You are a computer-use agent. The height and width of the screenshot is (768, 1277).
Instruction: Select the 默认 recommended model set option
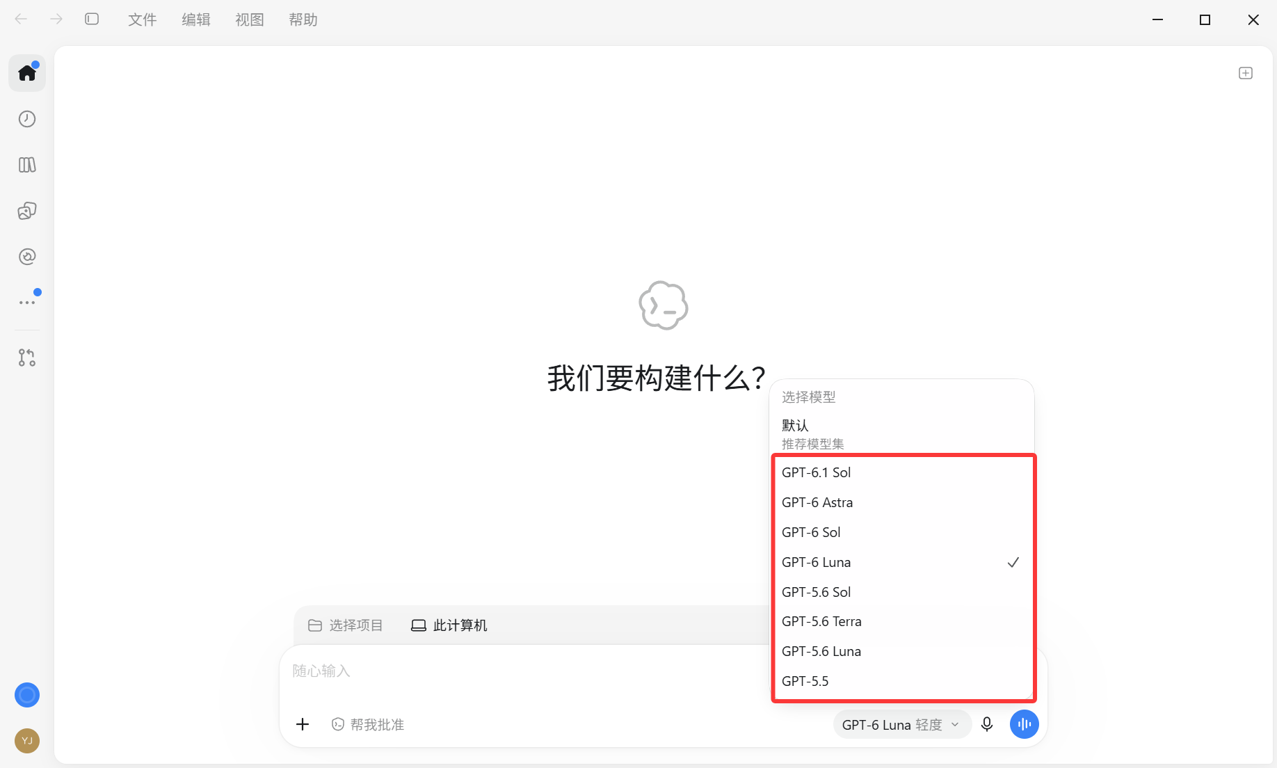click(902, 433)
